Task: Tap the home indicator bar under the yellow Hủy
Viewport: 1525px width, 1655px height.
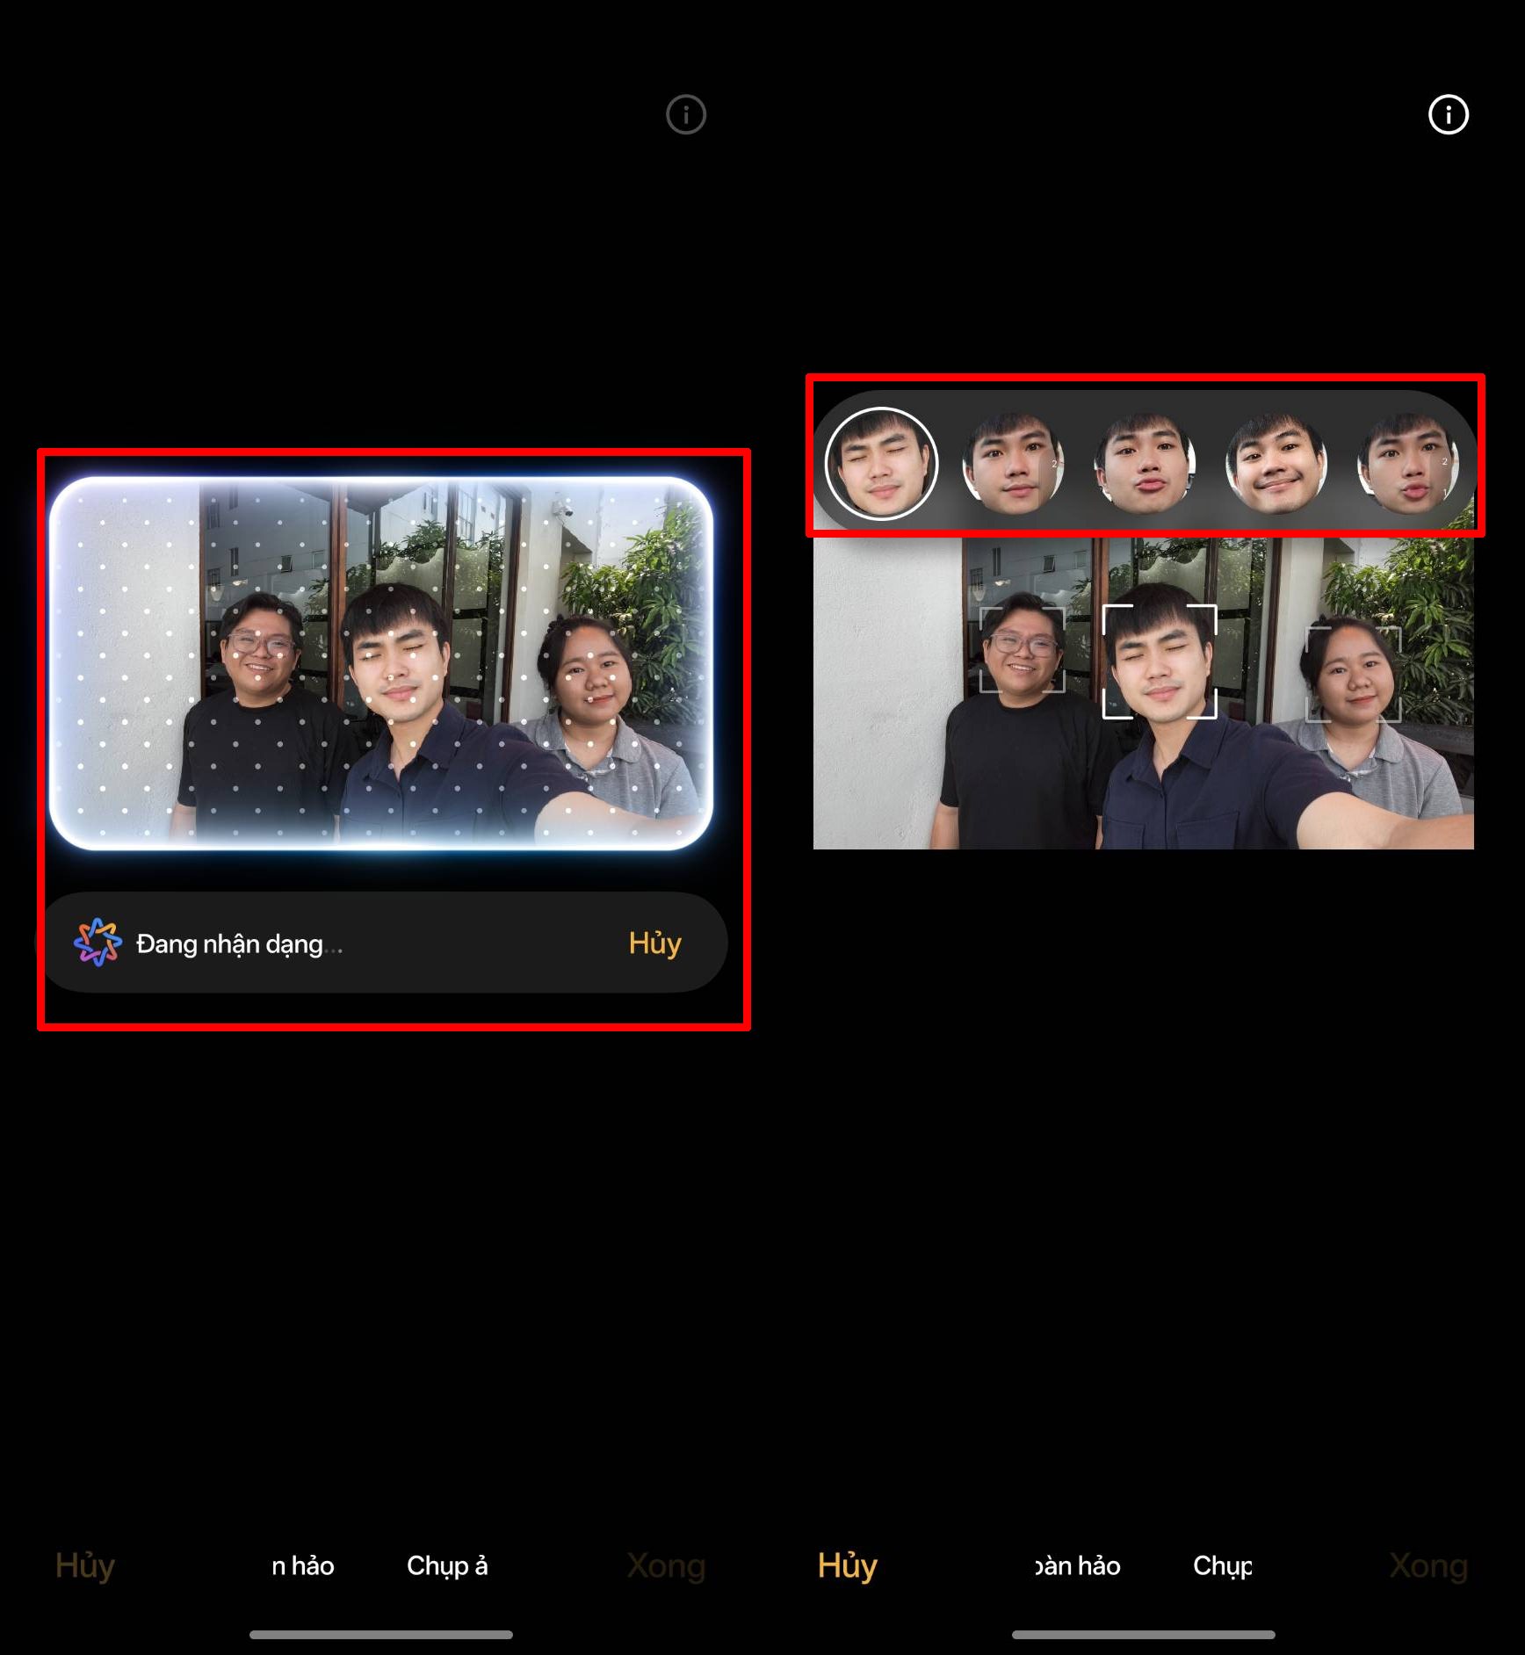Action: pos(1143,1635)
